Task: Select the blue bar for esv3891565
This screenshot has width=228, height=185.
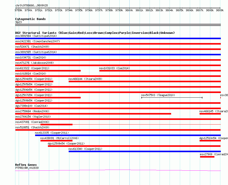Action: point(118,55)
